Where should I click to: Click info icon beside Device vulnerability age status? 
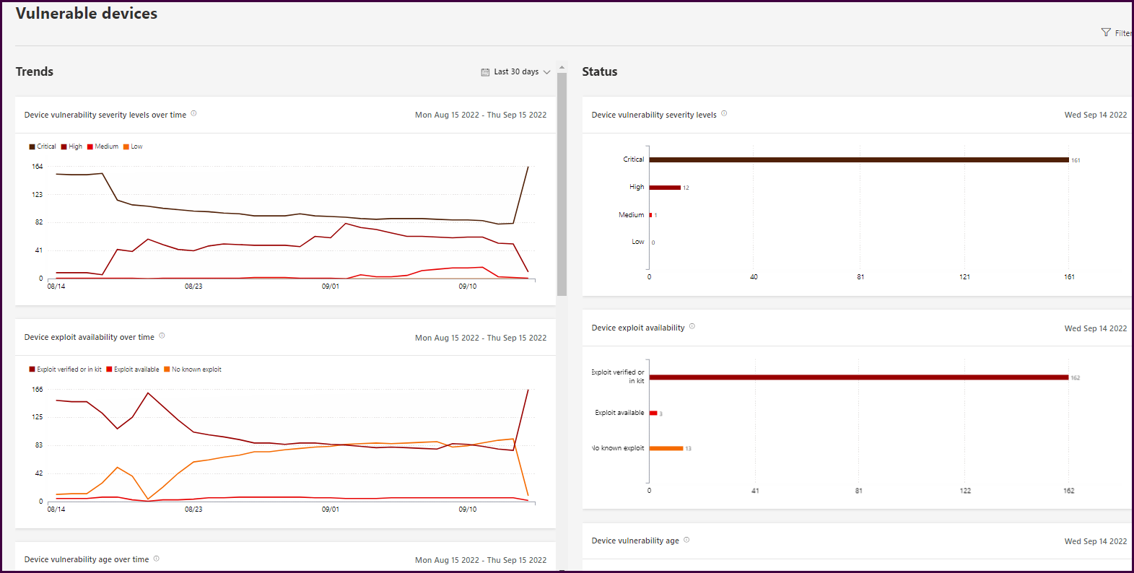[686, 540]
